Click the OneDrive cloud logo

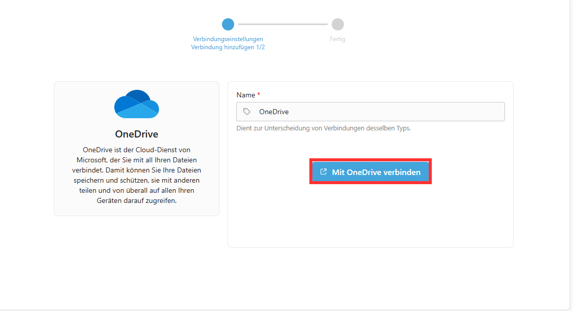[137, 104]
